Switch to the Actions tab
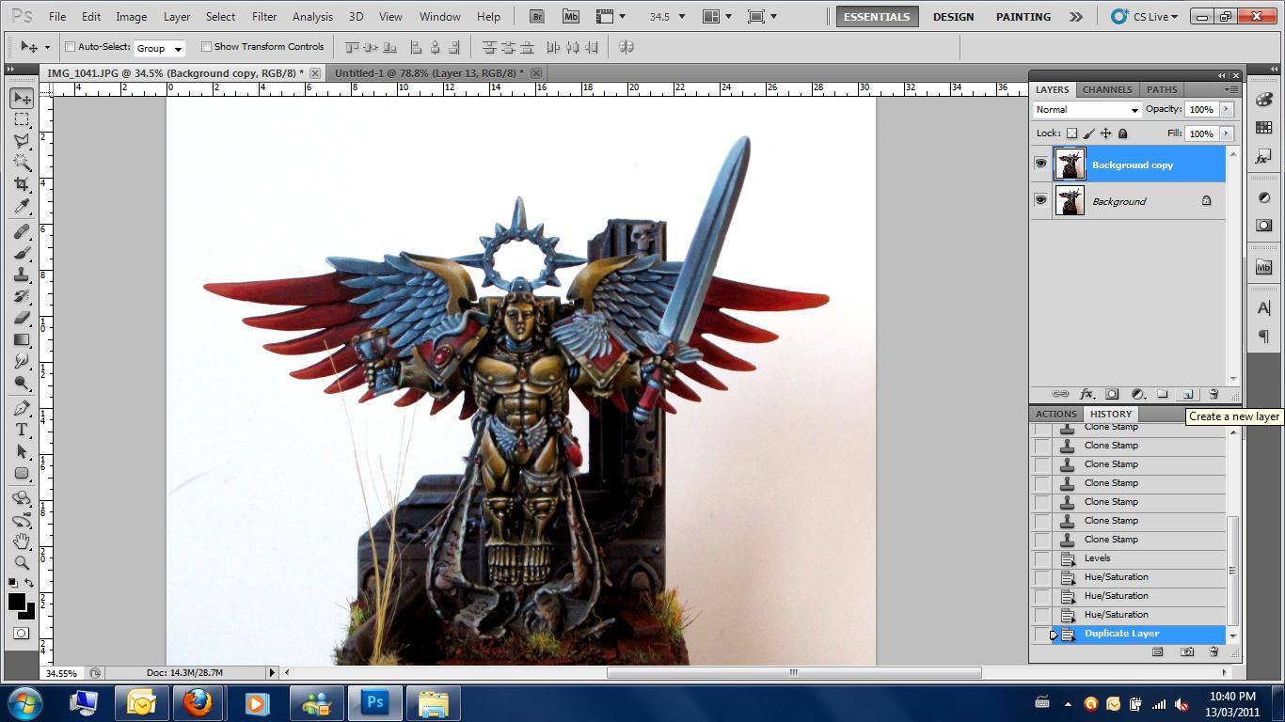 point(1055,414)
